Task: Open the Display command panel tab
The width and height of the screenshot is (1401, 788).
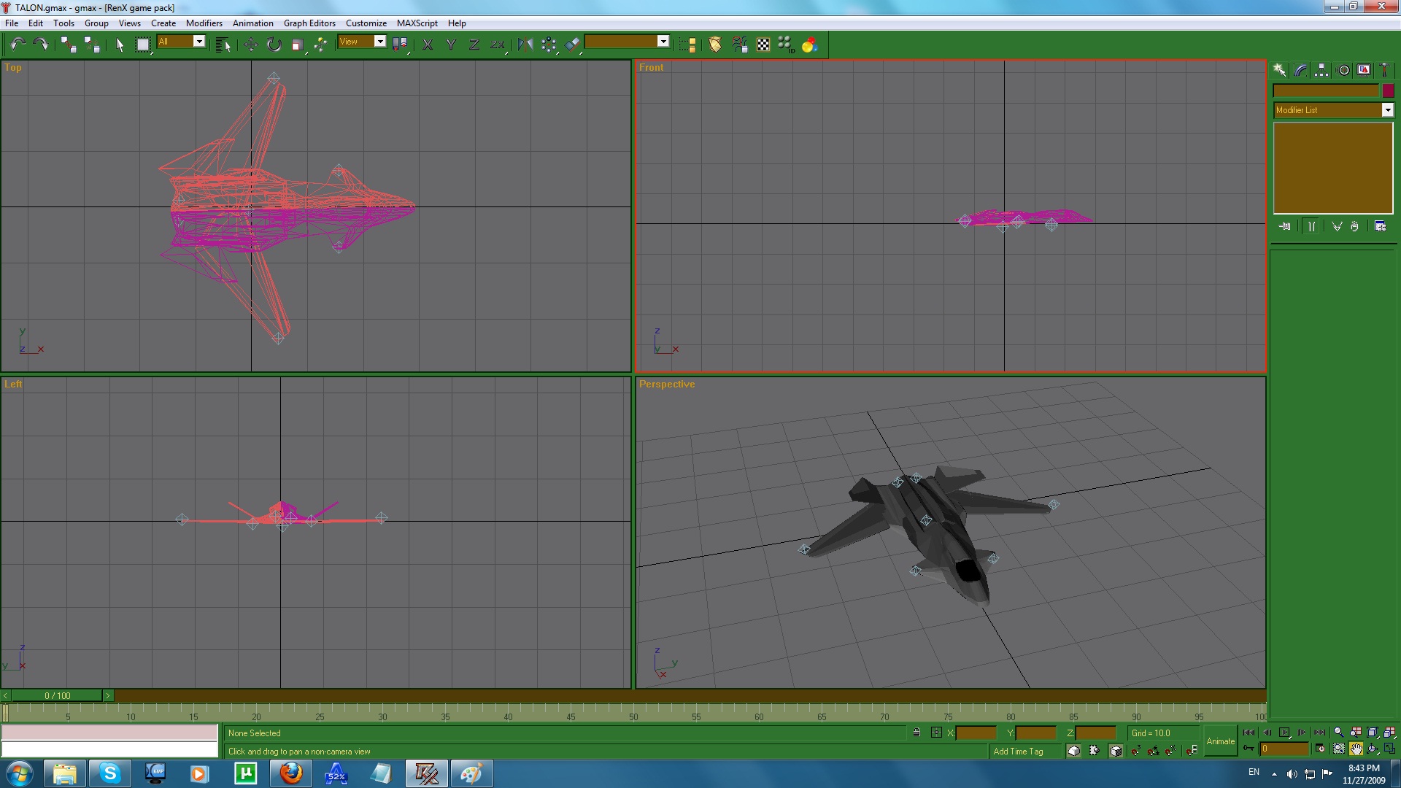Action: click(1364, 70)
